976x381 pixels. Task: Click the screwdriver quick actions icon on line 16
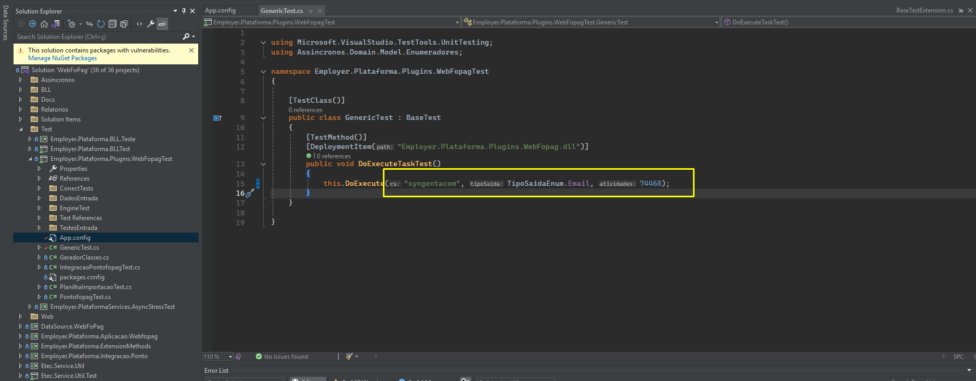(x=250, y=193)
